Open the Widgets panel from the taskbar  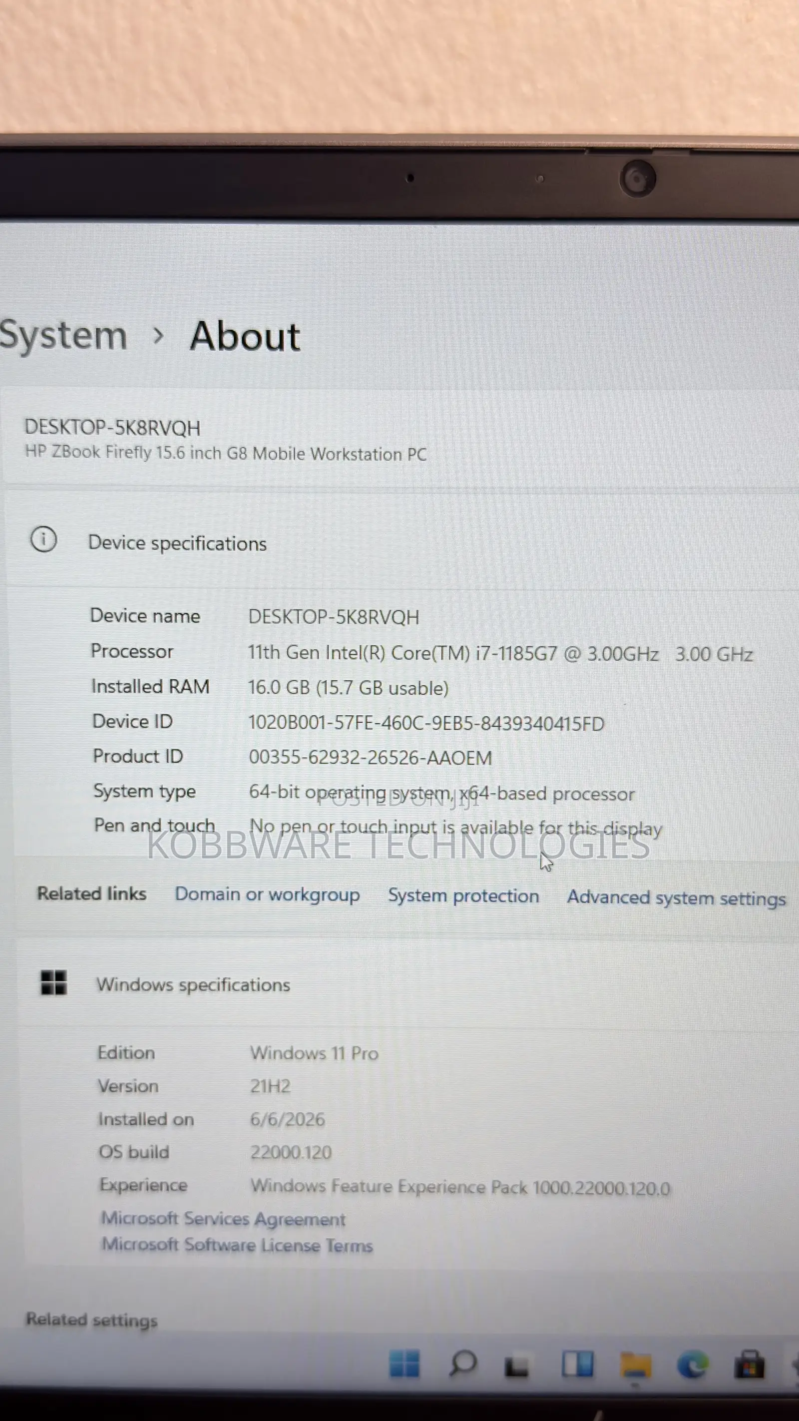click(x=577, y=1364)
